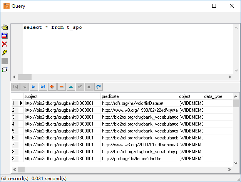Click data_type cell in row 2

(x=218, y=110)
